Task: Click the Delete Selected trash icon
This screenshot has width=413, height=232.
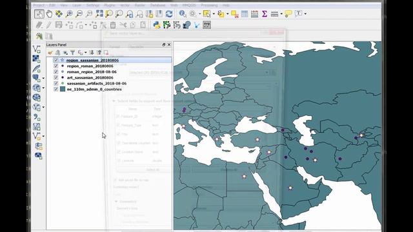Action: [x=113, y=25]
